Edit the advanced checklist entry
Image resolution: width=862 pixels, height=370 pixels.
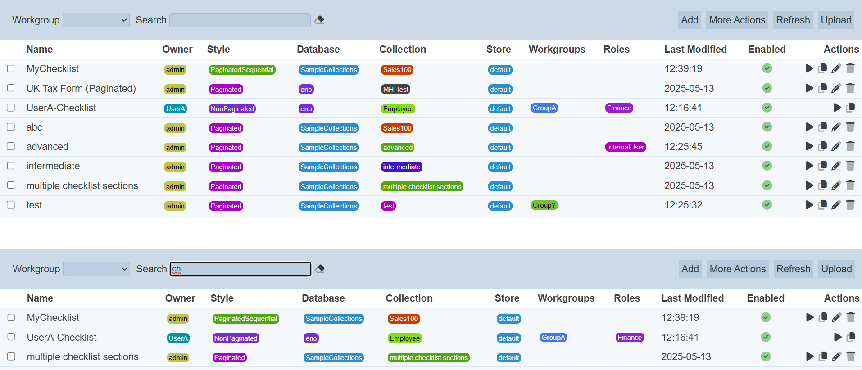click(x=836, y=146)
